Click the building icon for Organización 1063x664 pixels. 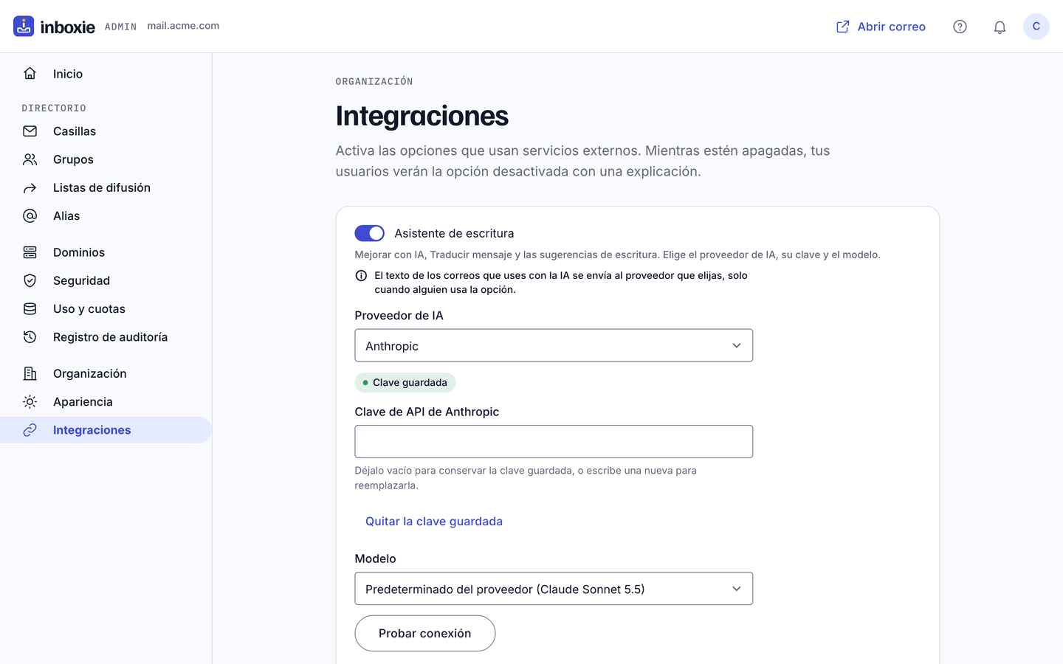[30, 373]
